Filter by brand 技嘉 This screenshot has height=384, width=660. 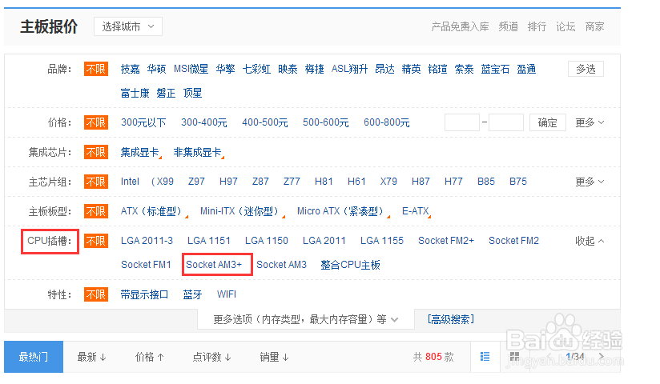[130, 69]
